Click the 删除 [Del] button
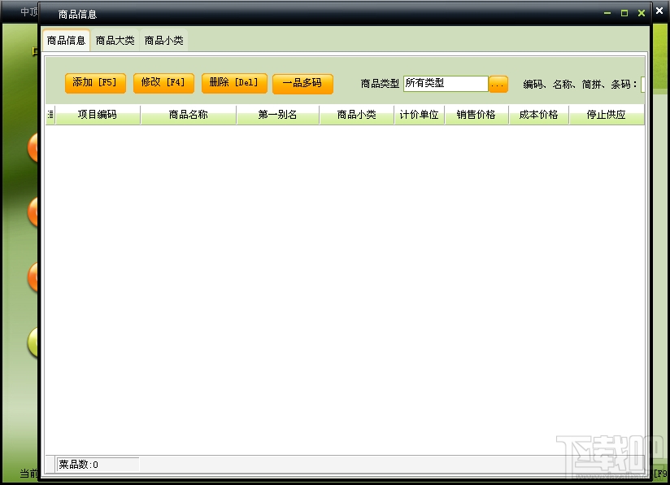The width and height of the screenshot is (670, 485). coord(233,82)
